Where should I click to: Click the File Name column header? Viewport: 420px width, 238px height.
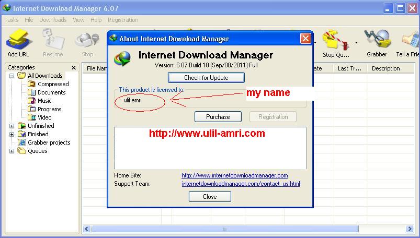(95, 68)
